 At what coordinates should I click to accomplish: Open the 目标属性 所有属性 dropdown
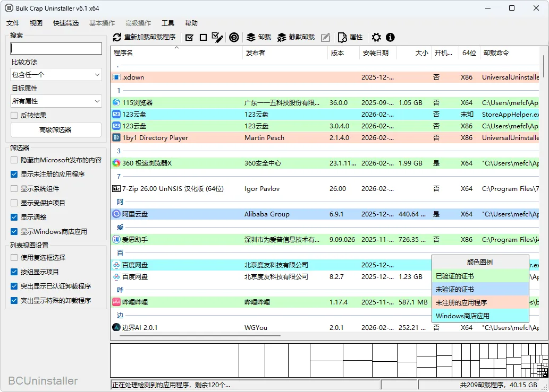pos(56,101)
